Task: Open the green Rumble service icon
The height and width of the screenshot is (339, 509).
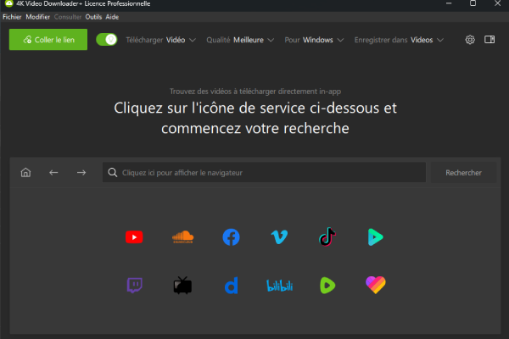Action: (327, 286)
